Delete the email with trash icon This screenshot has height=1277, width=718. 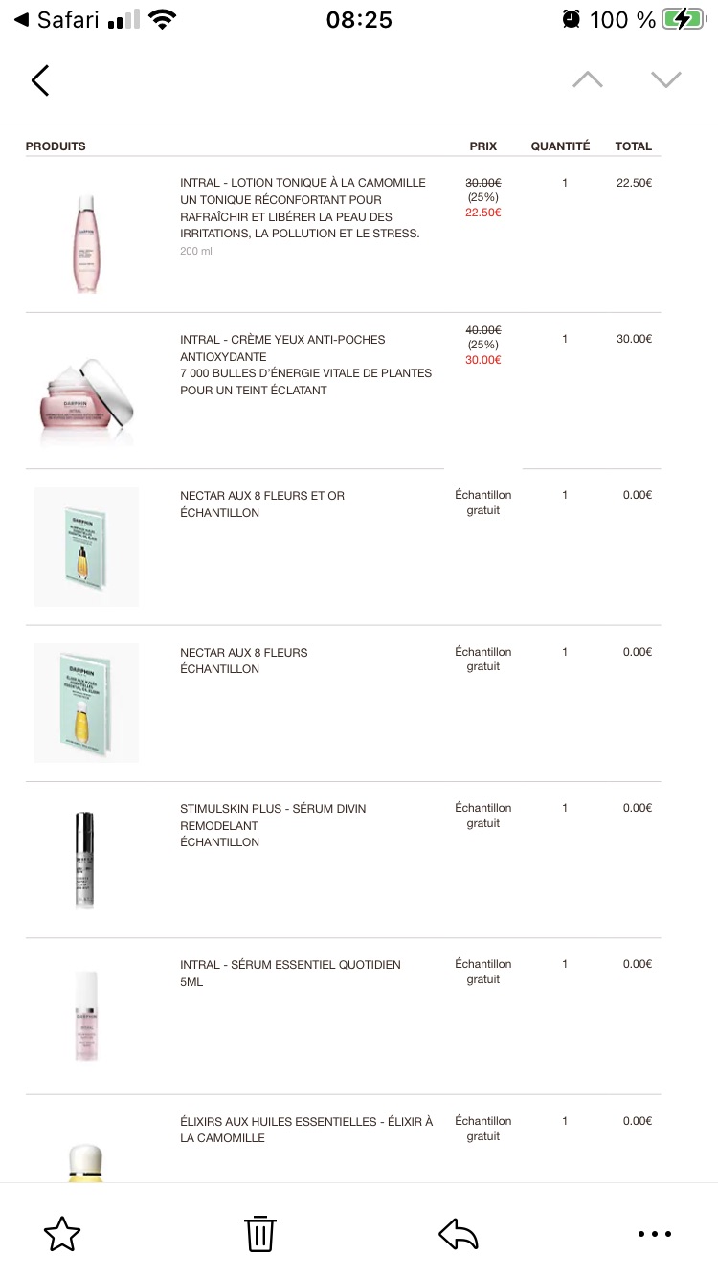pyautogui.click(x=260, y=1233)
